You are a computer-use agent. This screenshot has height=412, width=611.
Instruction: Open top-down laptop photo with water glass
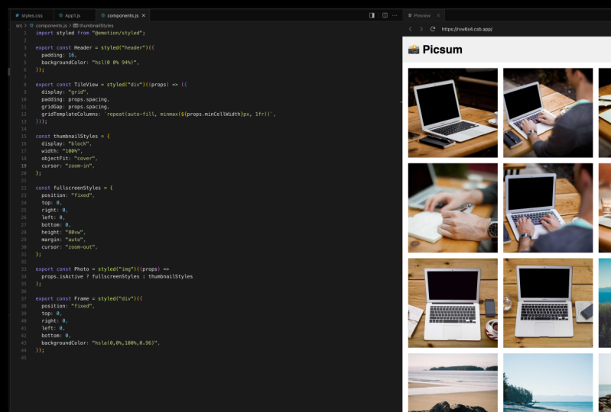(548, 303)
